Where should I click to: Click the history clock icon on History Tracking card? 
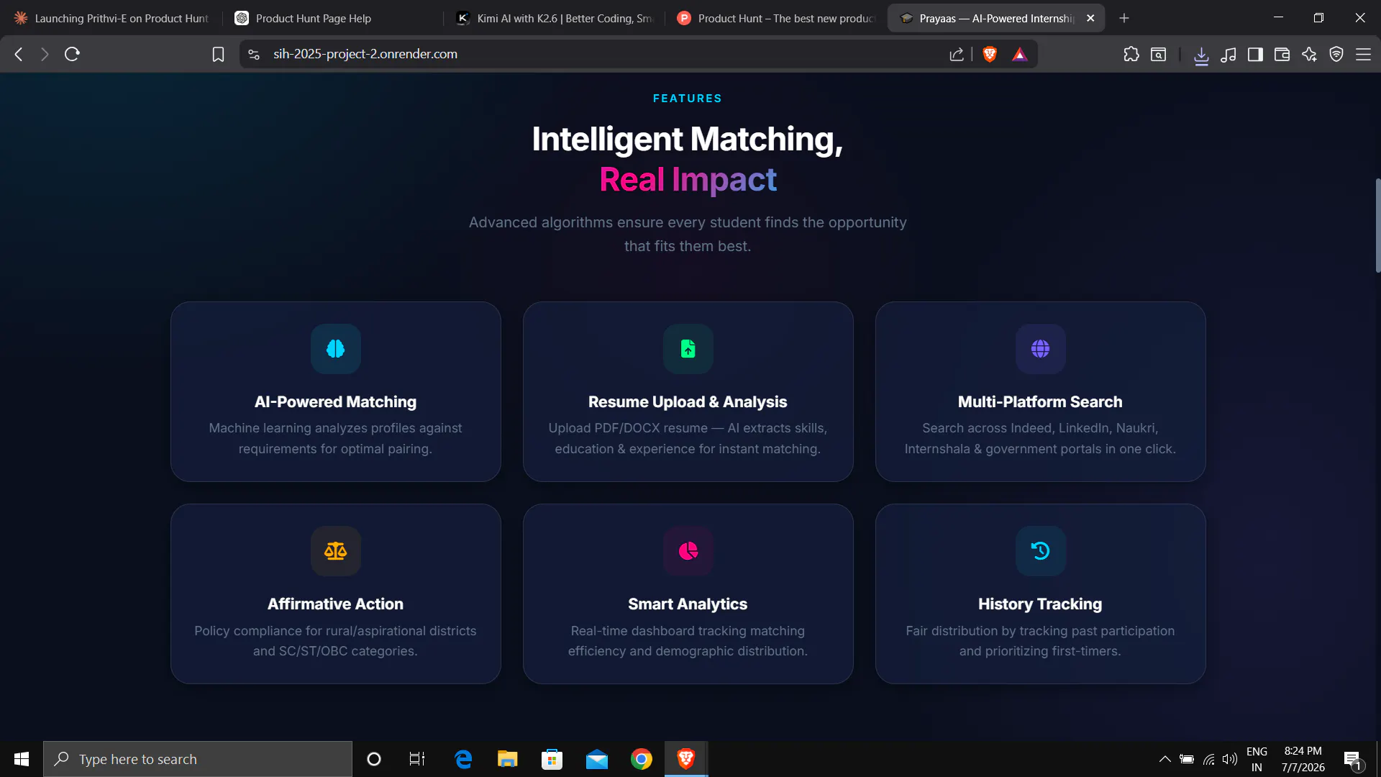point(1040,551)
